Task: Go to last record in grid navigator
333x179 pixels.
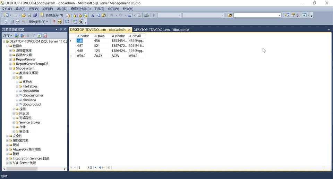Action: tap(100, 168)
